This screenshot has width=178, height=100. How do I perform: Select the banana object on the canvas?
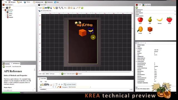click(90, 31)
